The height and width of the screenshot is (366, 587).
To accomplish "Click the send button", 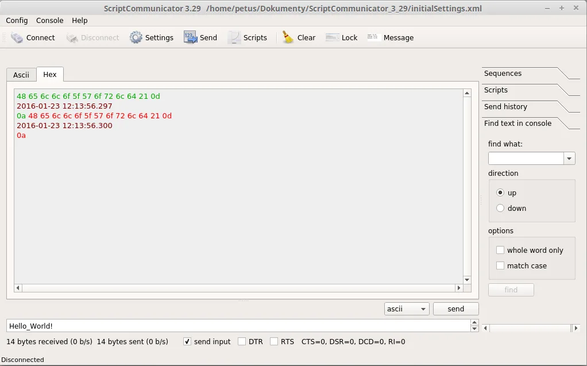I will (x=455, y=309).
